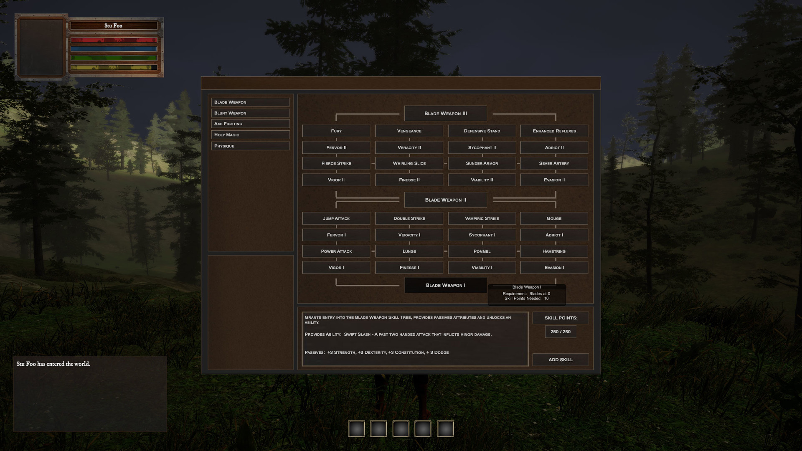Click the red health bar

point(114,41)
